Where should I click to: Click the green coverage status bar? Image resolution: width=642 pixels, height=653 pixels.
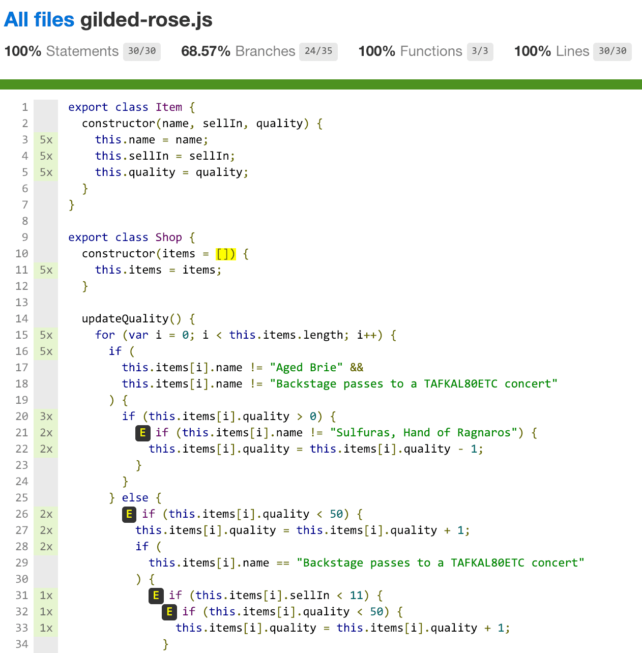coord(321,84)
